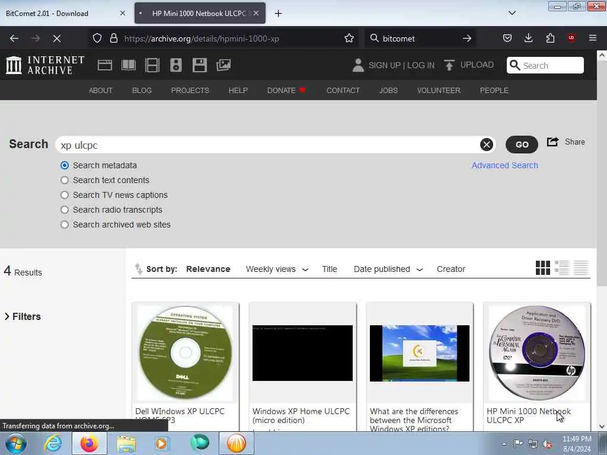Launch Internet Explorer from taskbar
The width and height of the screenshot is (607, 455).
53,443
